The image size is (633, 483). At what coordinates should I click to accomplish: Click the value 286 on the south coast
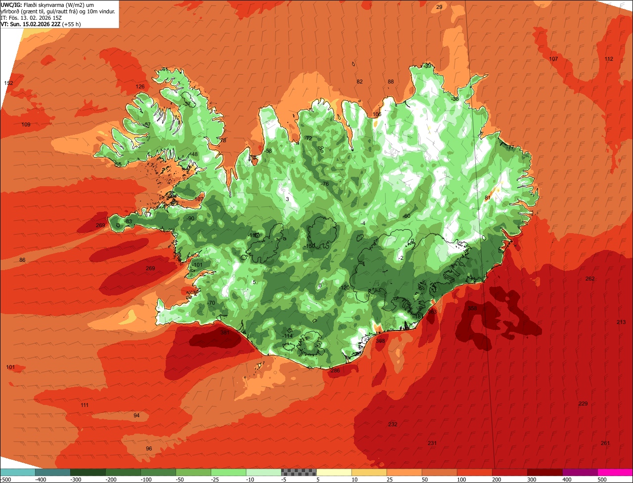point(335,370)
